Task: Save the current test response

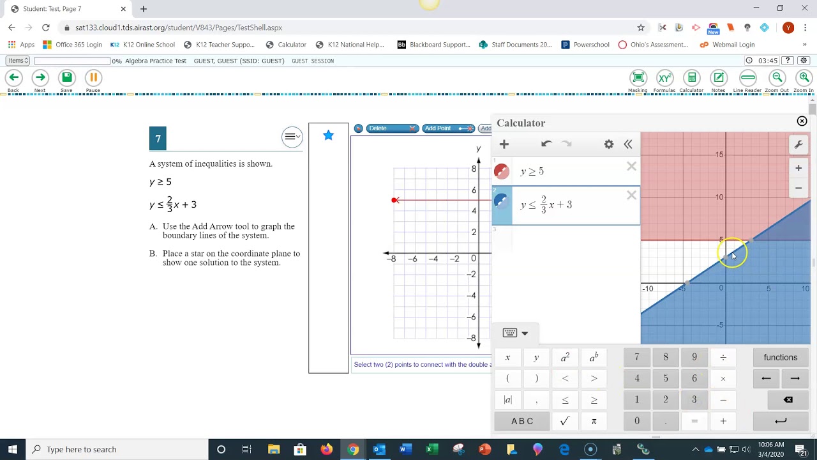Action: pyautogui.click(x=66, y=78)
